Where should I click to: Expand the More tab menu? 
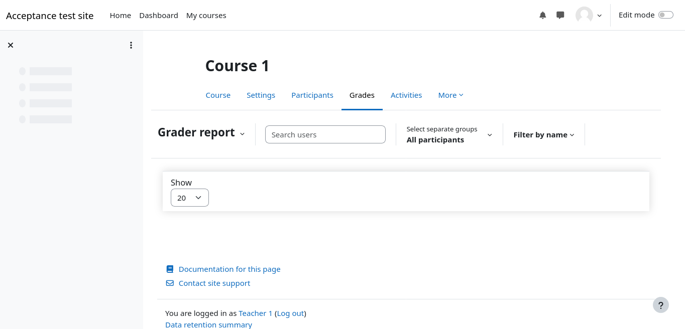pyautogui.click(x=450, y=95)
